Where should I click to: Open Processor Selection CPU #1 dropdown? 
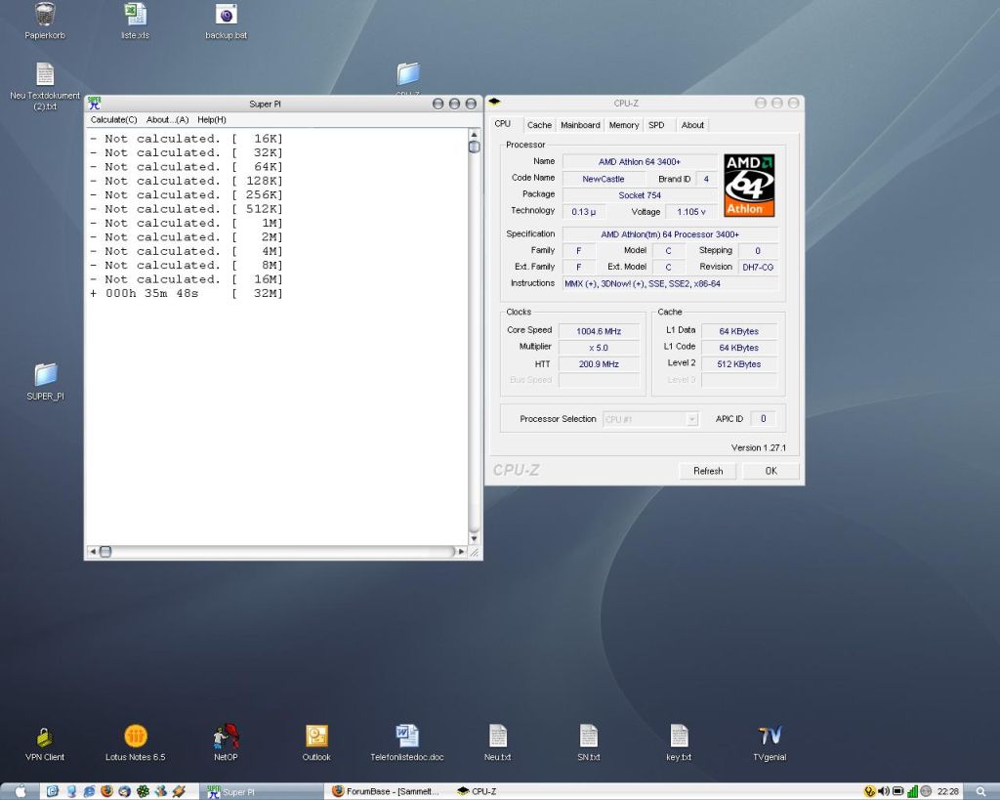click(x=650, y=419)
